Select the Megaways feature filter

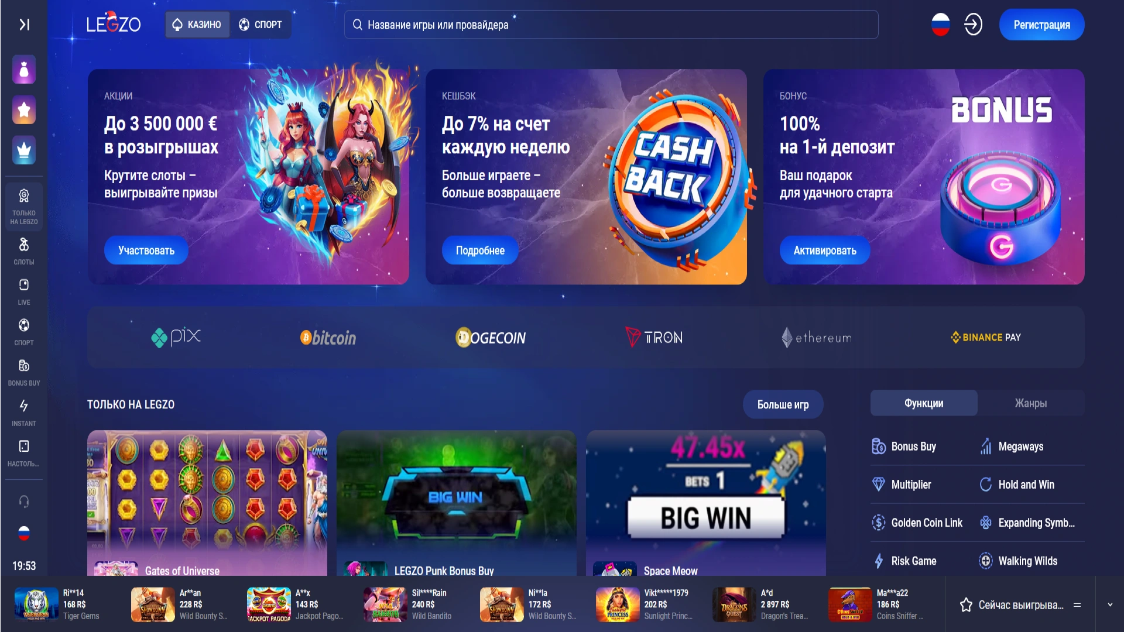click(1020, 446)
